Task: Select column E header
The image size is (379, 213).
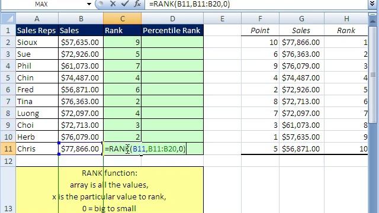Action: coord(222,18)
